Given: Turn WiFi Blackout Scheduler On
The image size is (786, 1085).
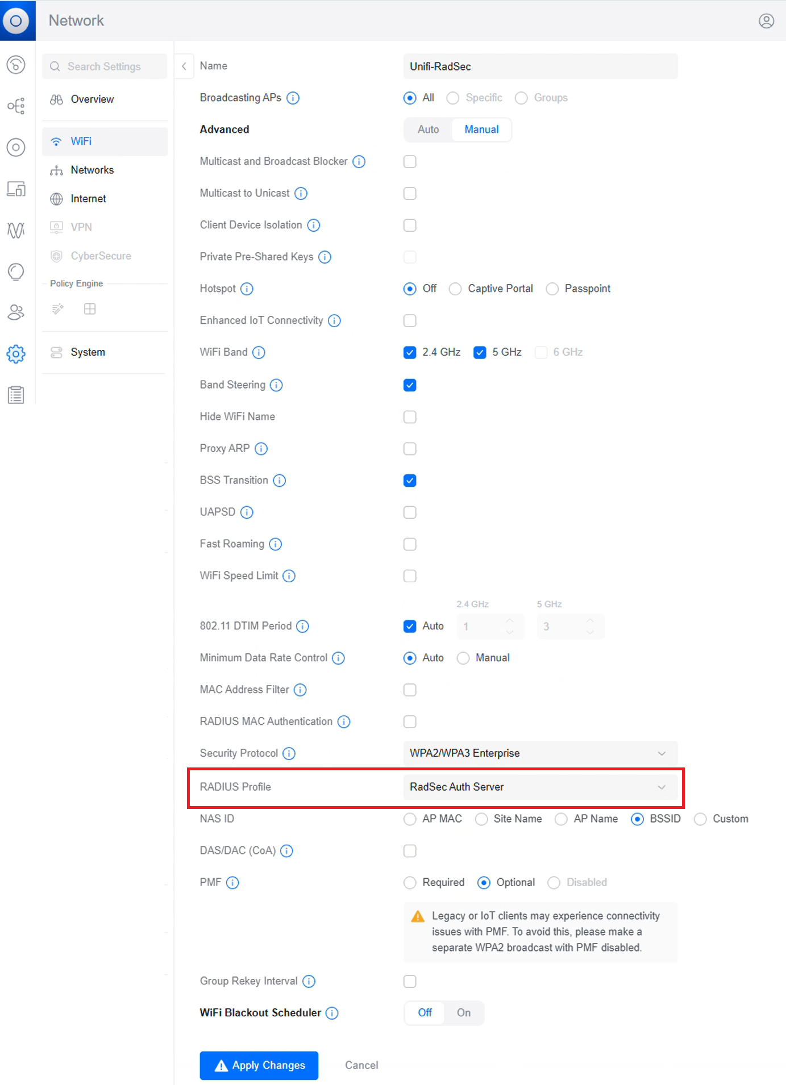Looking at the screenshot, I should tap(464, 1013).
